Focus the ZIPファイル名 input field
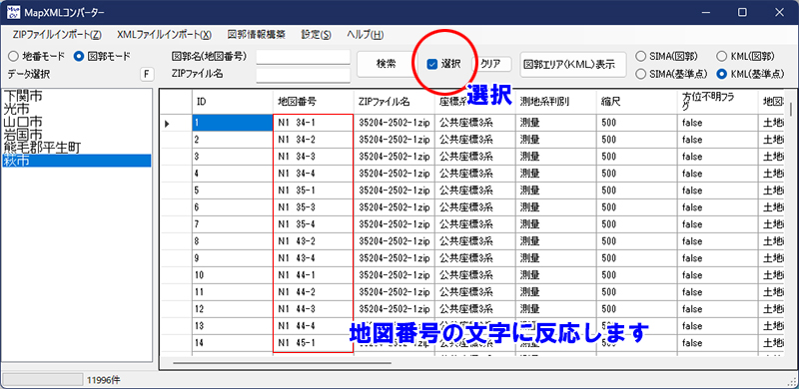Image resolution: width=799 pixels, height=389 pixels. tap(304, 75)
